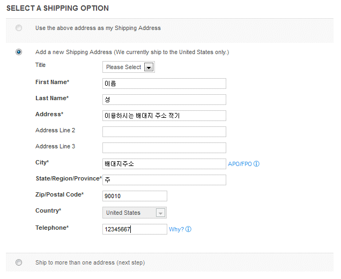Click the APO/FPO info icon
Screen dimensions: 341x279
(x=257, y=164)
